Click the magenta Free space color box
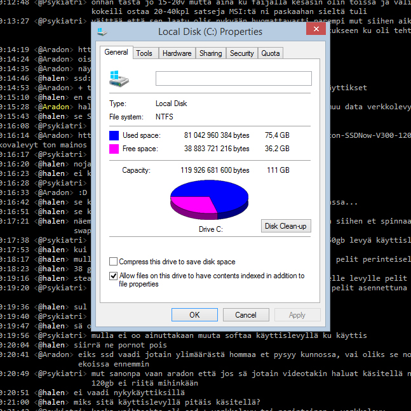This screenshot has height=411, width=411. click(114, 149)
